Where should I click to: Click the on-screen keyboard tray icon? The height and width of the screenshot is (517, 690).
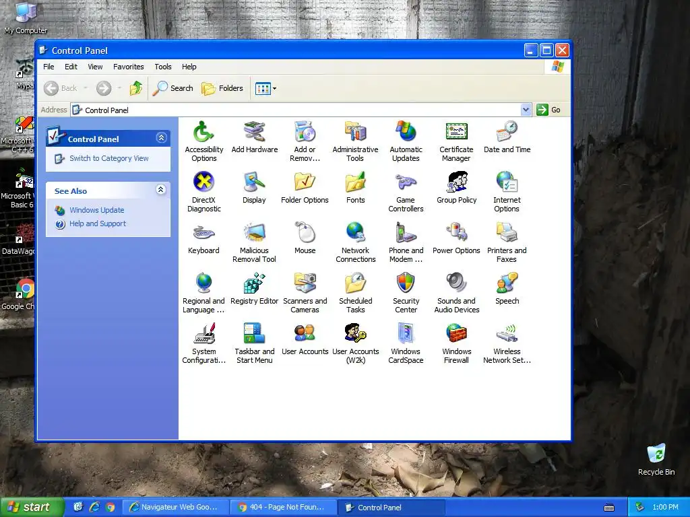tap(609, 508)
